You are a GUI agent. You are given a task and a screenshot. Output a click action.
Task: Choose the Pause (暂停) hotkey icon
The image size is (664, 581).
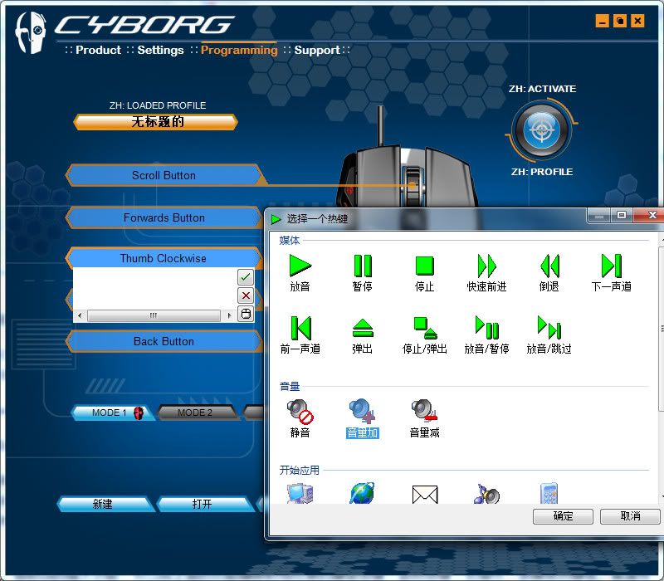point(362,266)
